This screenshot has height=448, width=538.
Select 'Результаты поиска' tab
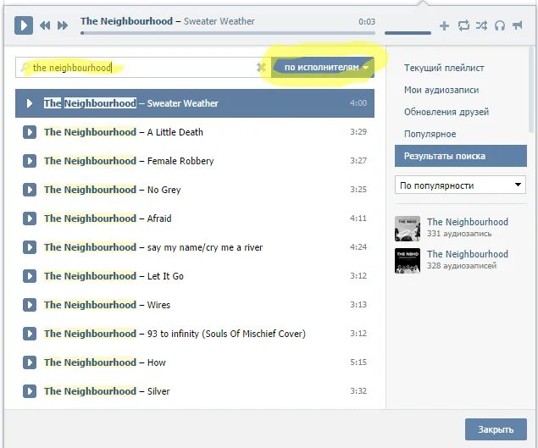click(461, 156)
